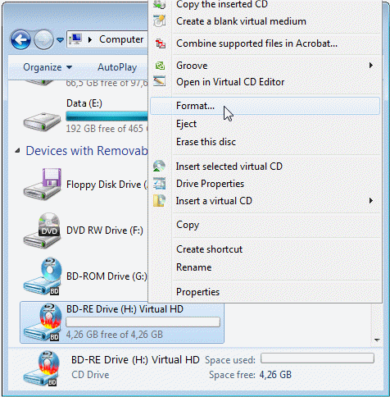This screenshot has height=397, width=390.
Task: Choose Combine supported files in Acrobat
Action: click(256, 43)
